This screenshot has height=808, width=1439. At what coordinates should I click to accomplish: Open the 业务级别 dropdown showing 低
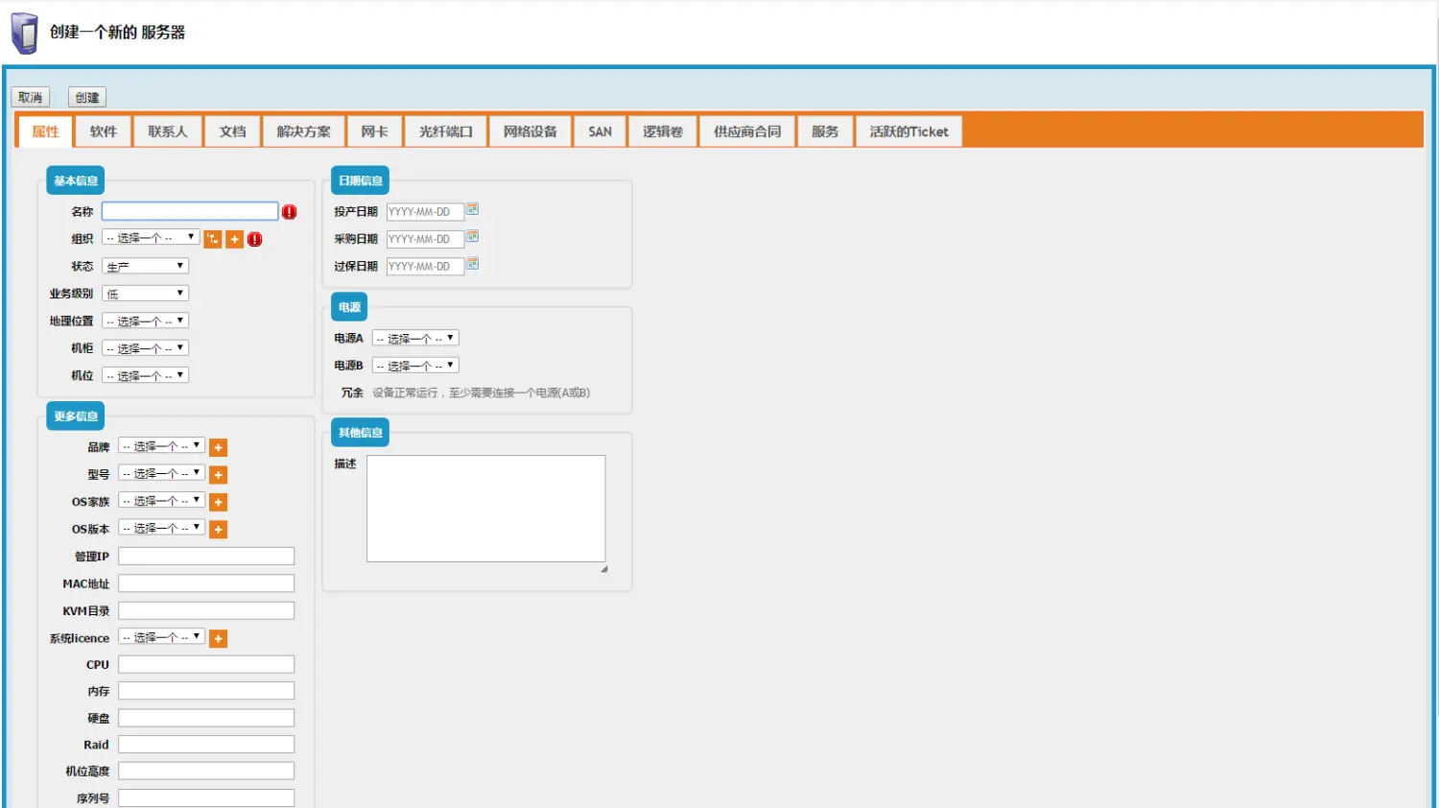145,294
